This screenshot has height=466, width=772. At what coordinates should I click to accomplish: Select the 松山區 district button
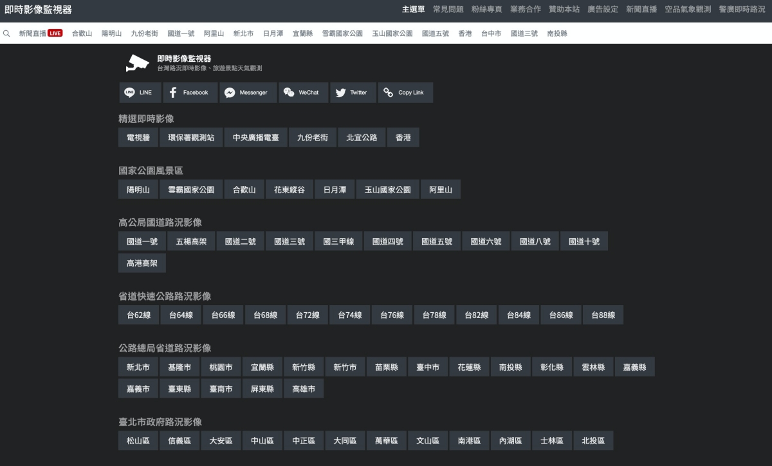[138, 441]
